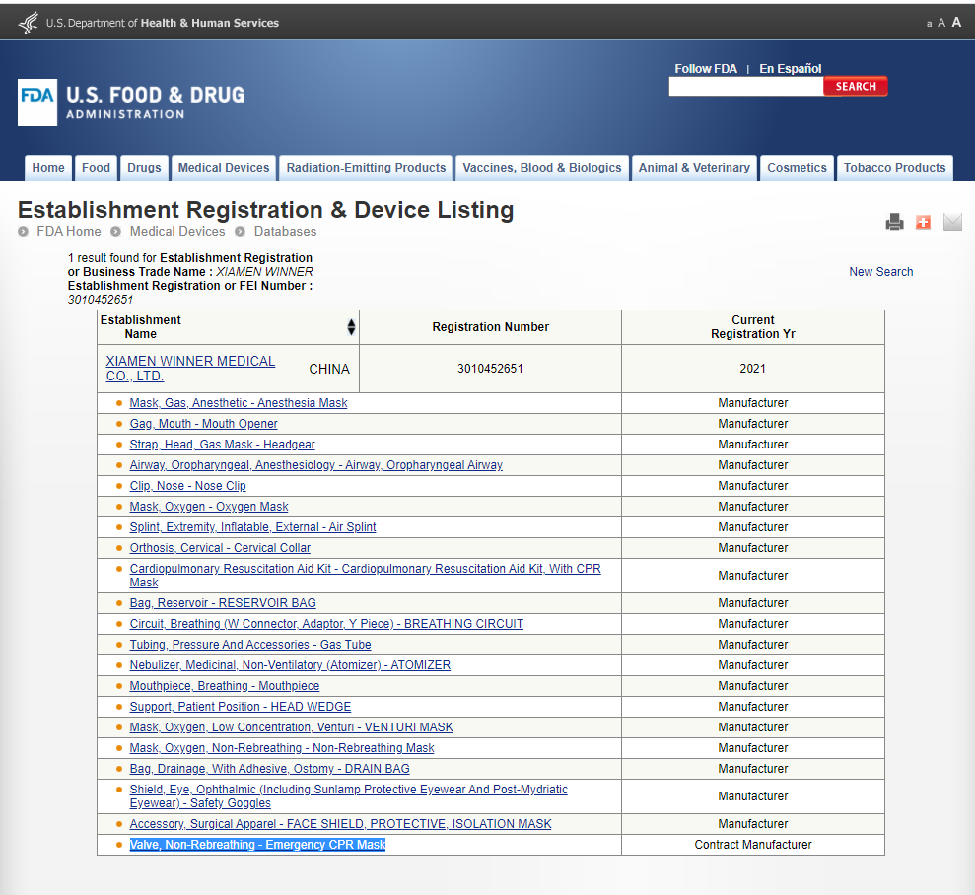Open Strap, Head, Gas Mask - Headgear link

222,445
